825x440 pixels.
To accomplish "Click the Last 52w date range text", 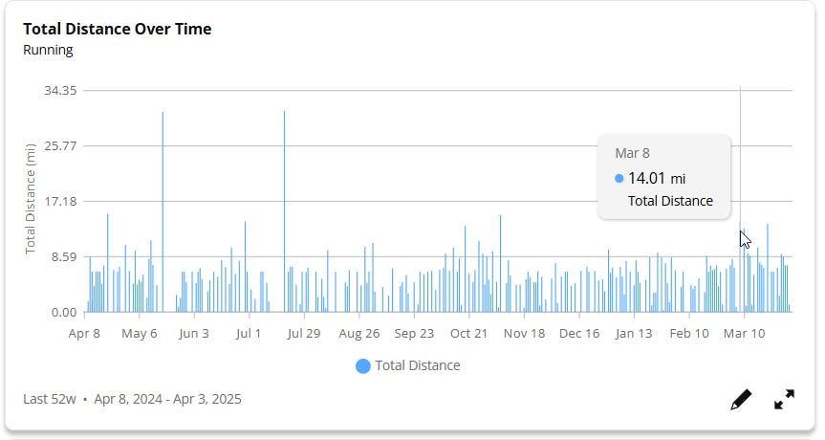I will coord(132,399).
